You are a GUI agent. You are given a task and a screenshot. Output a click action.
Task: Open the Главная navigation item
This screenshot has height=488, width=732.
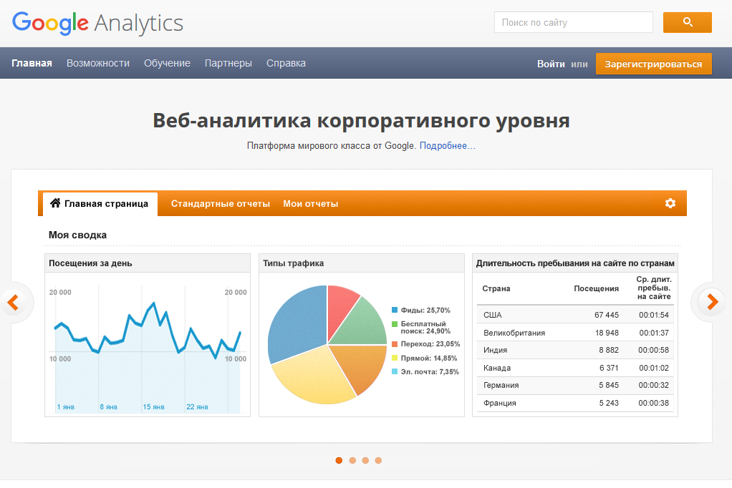point(32,63)
